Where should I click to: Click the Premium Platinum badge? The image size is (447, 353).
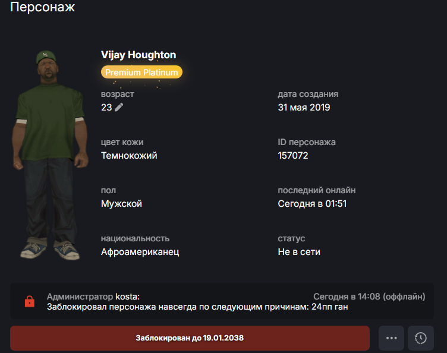pyautogui.click(x=141, y=72)
